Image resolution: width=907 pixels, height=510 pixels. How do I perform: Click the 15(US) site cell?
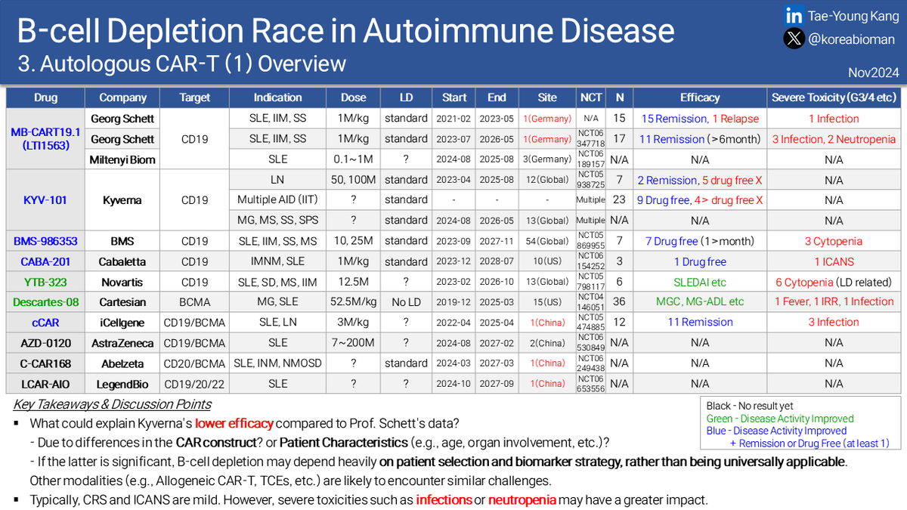click(547, 302)
